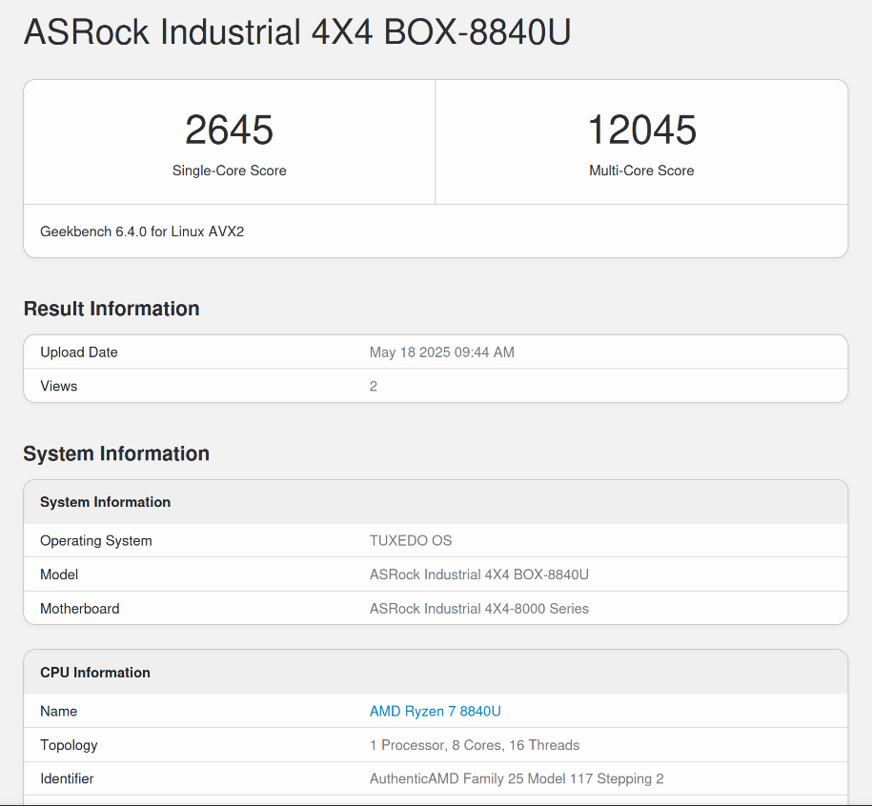The height and width of the screenshot is (806, 872).
Task: Click the Views row value
Action: tap(374, 386)
